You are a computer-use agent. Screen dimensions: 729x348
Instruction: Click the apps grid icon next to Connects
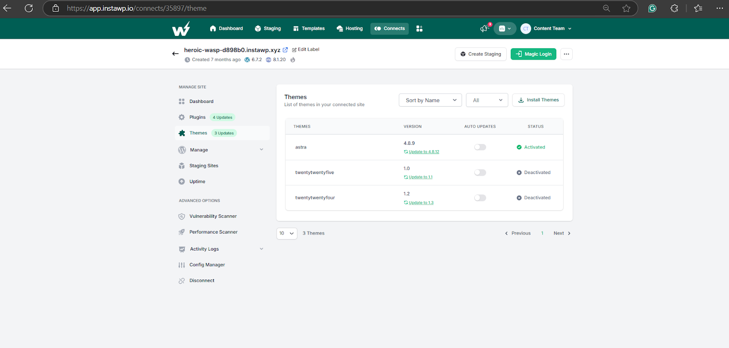tap(420, 29)
